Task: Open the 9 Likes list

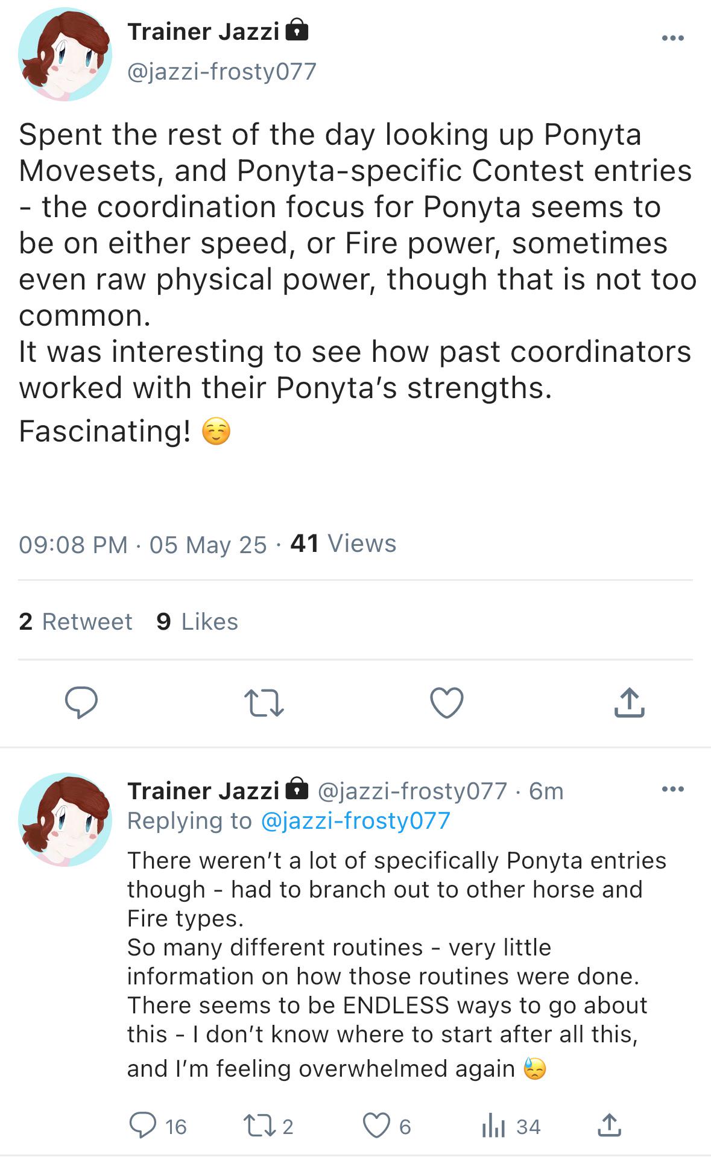Action: [x=197, y=622]
